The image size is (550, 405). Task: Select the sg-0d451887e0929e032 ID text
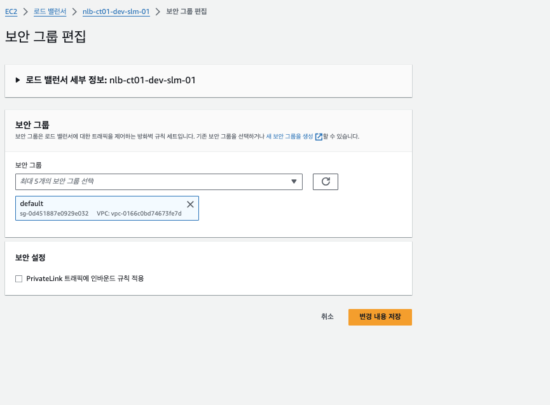point(54,213)
